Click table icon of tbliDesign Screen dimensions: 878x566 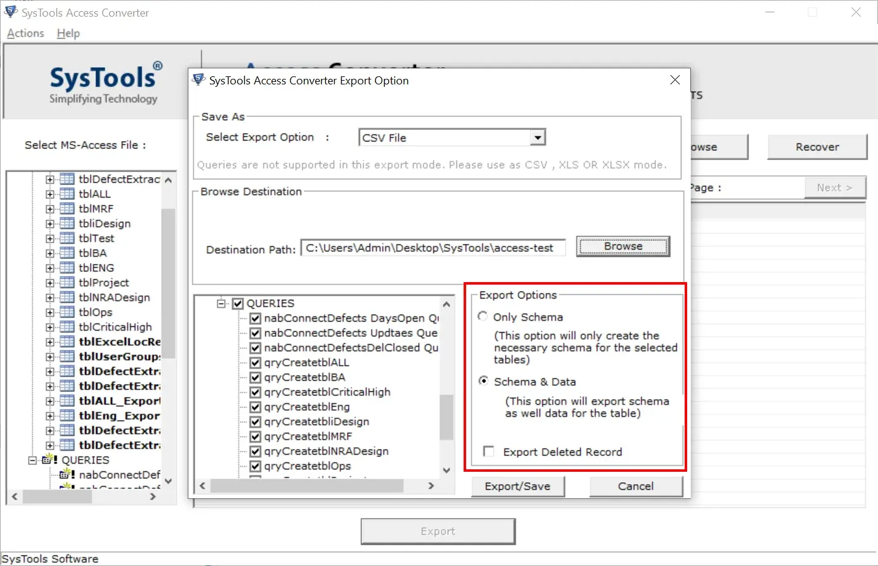click(67, 224)
